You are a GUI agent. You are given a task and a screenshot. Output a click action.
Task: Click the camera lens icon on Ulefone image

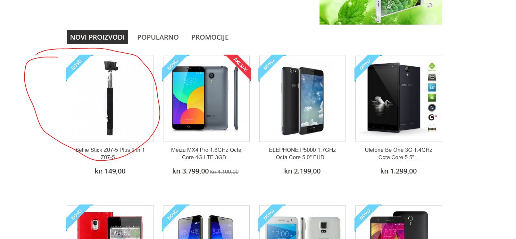tap(432, 108)
